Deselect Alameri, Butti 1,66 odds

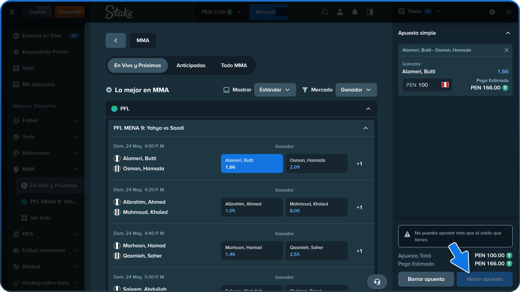(x=252, y=164)
